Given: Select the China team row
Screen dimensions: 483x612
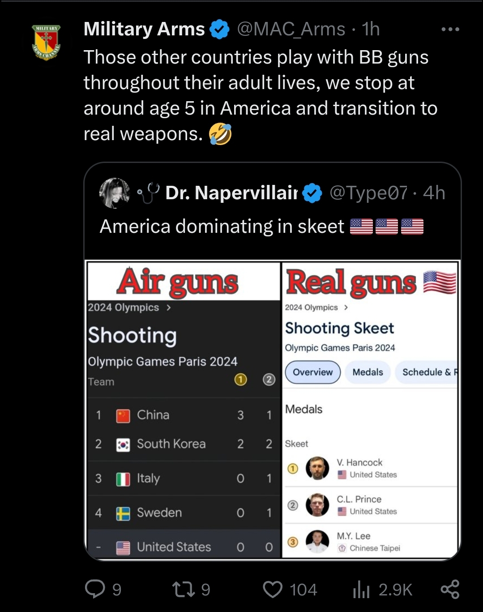Looking at the screenshot, I should coord(184,415).
